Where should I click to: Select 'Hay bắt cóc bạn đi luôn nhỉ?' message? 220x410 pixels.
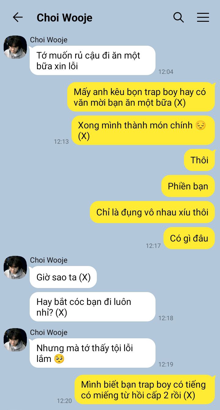tap(93, 307)
